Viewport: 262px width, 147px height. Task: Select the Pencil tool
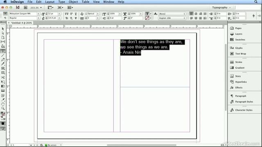coord(3,64)
